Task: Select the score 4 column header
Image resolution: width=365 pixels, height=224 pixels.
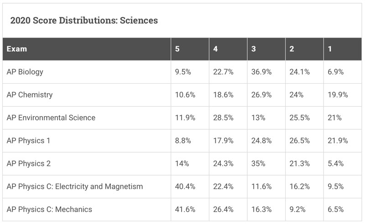Action: pyautogui.click(x=228, y=49)
